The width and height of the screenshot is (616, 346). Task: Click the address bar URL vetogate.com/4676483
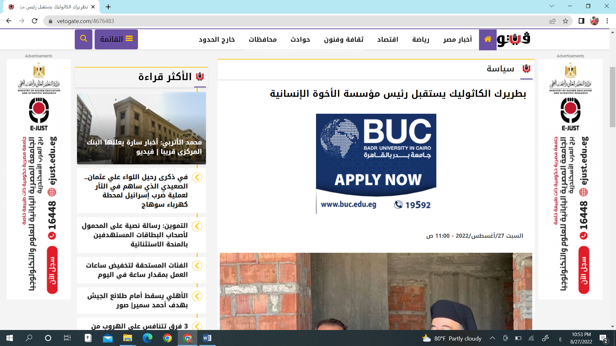85,21
